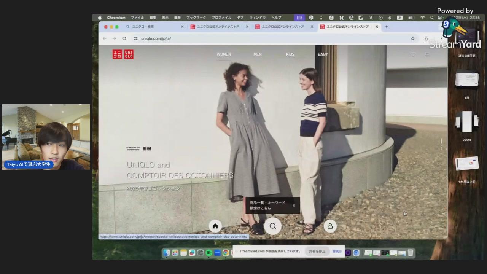The image size is (487, 274).
Task: Open the Trash in the Dock
Action: coord(411,253)
